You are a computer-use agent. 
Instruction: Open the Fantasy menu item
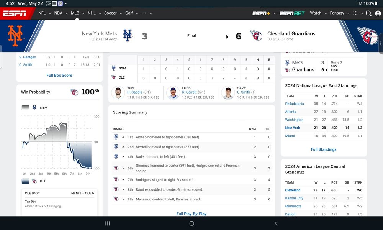(x=337, y=13)
